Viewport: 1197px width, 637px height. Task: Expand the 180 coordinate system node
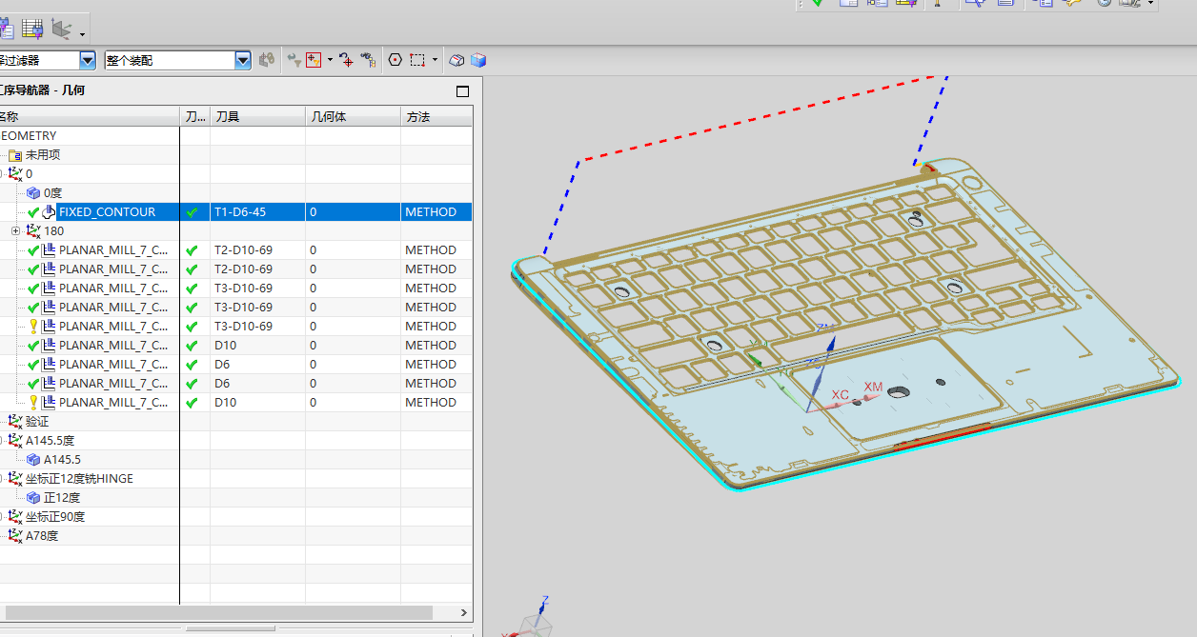pos(15,231)
